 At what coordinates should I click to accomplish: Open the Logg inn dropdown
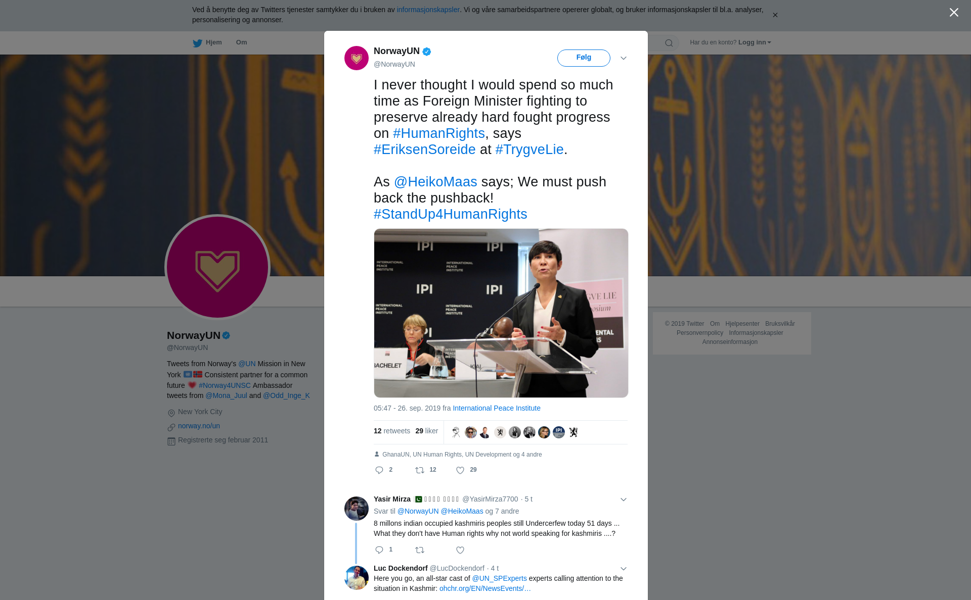pos(755,42)
